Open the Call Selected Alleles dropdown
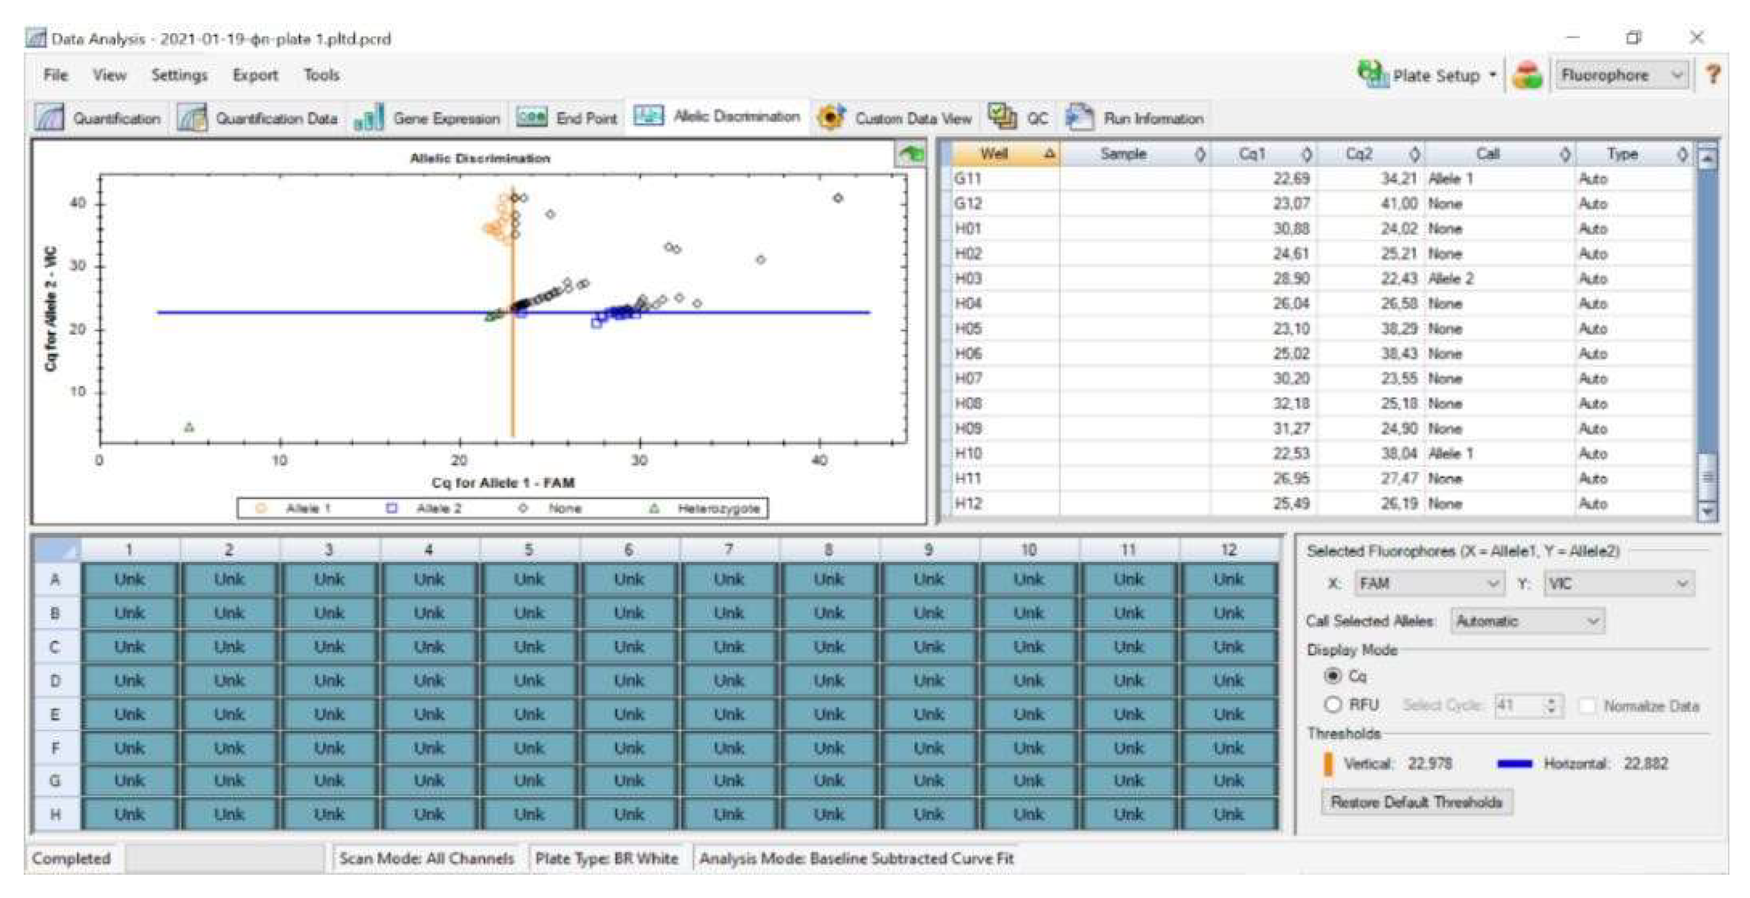The width and height of the screenshot is (1750, 898). (x=1527, y=621)
